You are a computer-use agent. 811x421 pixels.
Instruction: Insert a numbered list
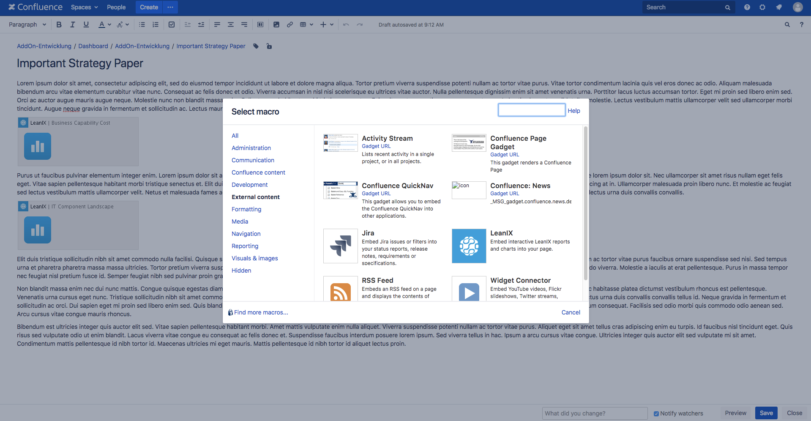156,25
